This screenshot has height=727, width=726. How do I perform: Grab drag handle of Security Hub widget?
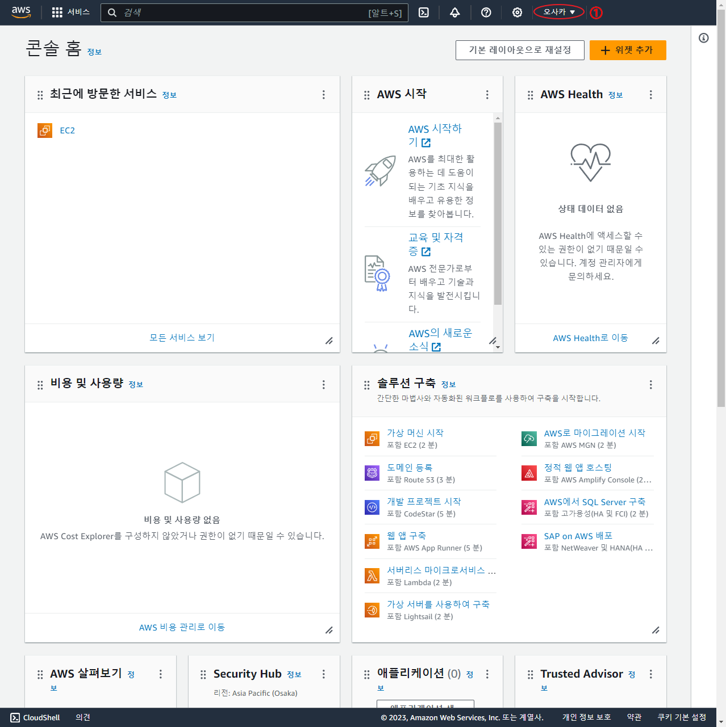pos(203,675)
